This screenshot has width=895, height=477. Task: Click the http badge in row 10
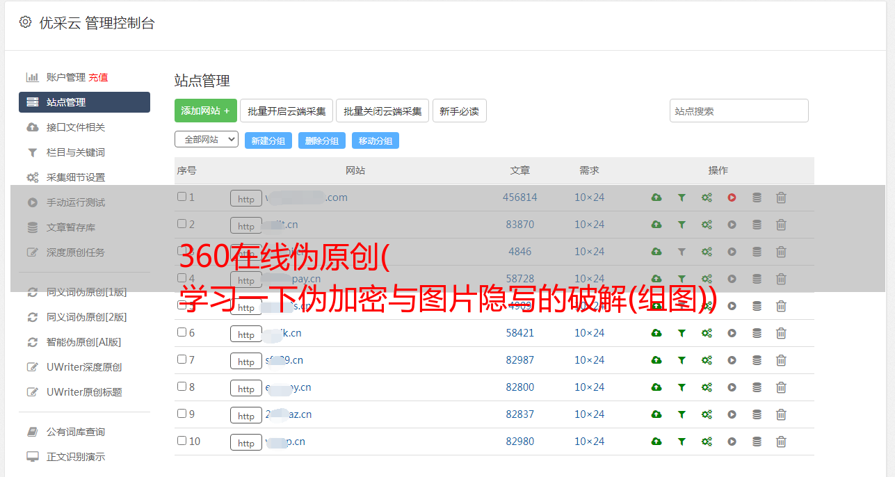246,443
